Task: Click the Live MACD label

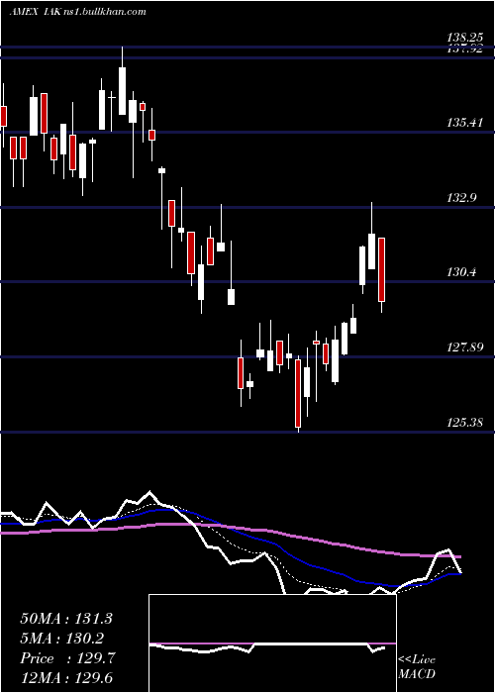Action: [x=417, y=666]
